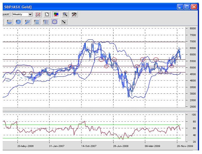Image resolution: width=202 pixels, height=154 pixels.
Task: Toggle the ellipse drawing tool
Action: 55,22
